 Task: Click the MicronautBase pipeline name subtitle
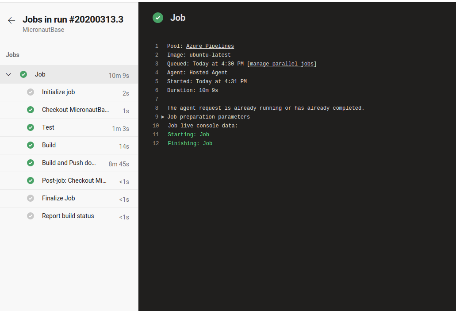click(43, 30)
